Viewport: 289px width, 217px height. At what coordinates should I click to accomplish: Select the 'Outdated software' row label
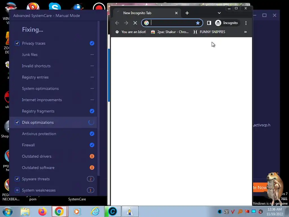[x=38, y=168]
